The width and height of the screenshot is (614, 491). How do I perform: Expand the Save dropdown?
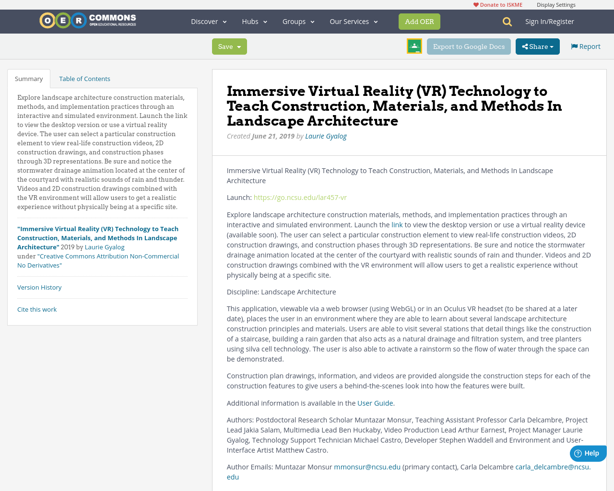coord(229,47)
